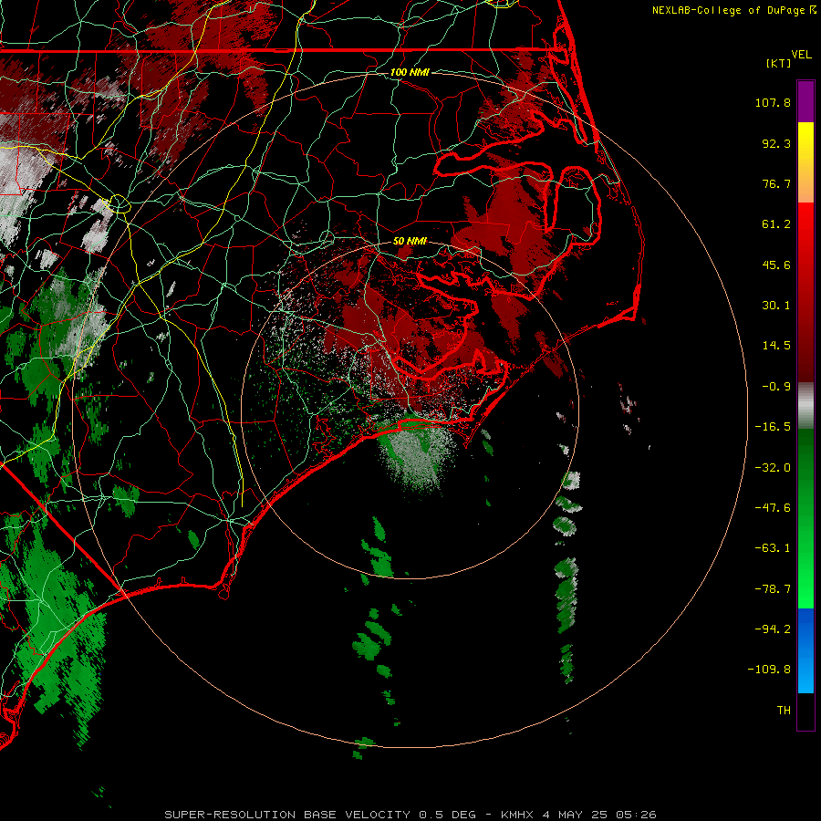This screenshot has width=821, height=821.
Task: Click the 30.1 velocity scale label
Action: coord(776,306)
